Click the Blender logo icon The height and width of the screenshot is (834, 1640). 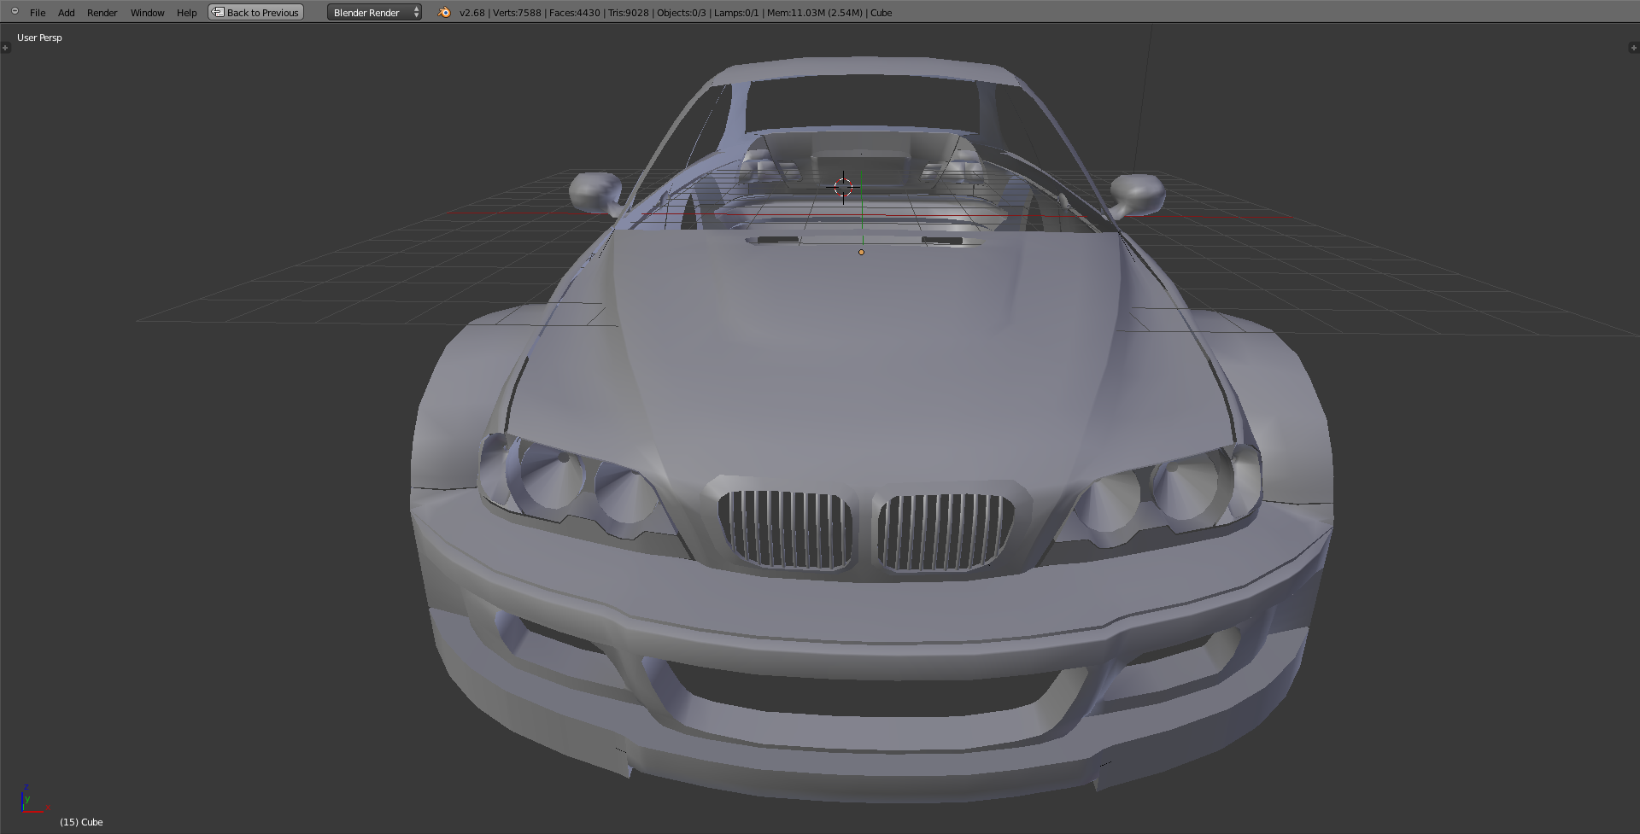[x=444, y=12]
